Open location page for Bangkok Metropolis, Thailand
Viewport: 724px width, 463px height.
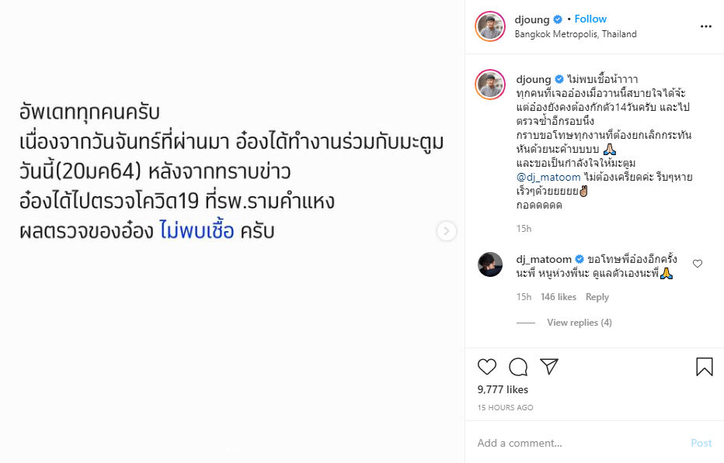(575, 34)
